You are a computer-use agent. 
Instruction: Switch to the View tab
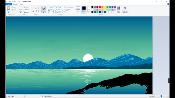pos(22,4)
